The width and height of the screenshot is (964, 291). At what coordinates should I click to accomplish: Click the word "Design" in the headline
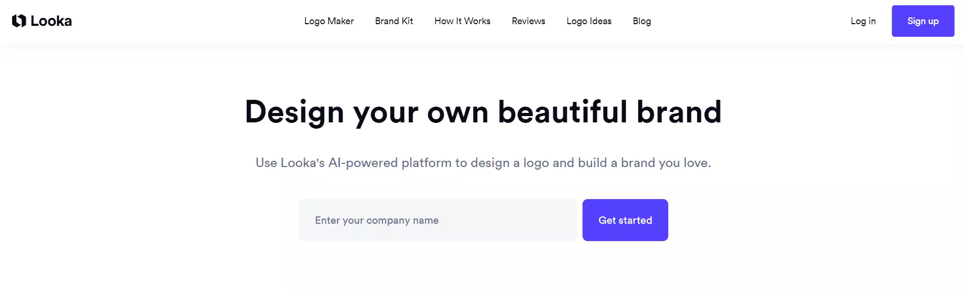(294, 112)
